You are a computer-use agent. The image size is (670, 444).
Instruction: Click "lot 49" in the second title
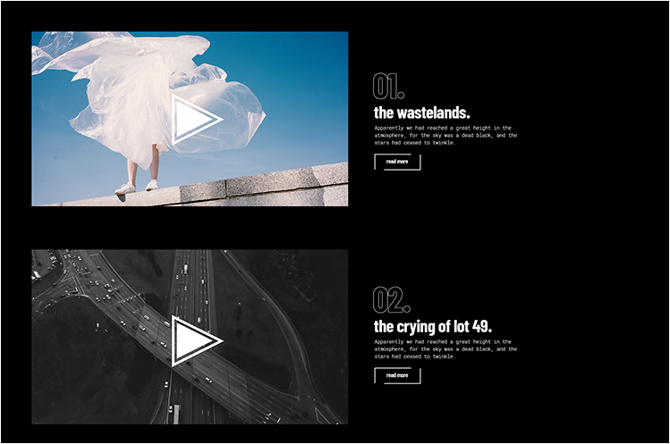coord(471,325)
